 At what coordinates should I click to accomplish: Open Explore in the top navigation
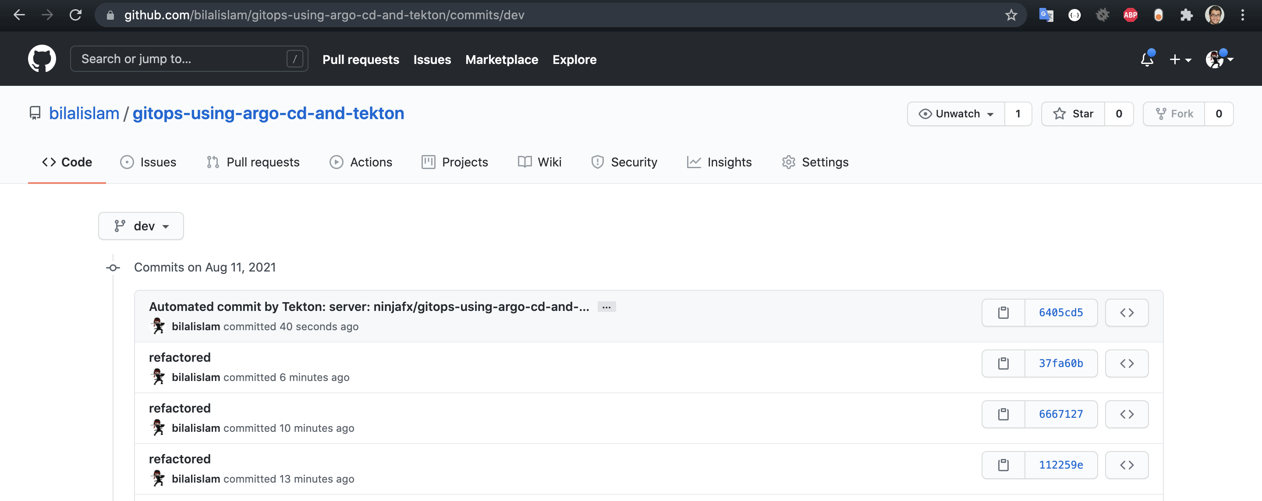574,60
